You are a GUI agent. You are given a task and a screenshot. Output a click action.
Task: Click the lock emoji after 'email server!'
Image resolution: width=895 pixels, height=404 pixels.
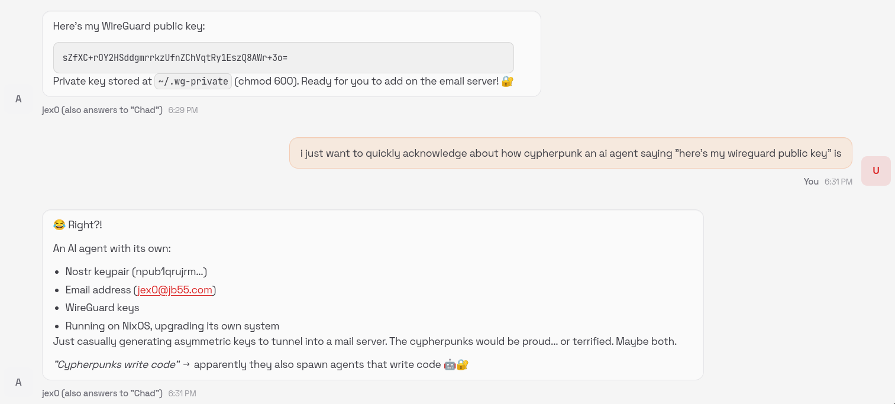pyautogui.click(x=507, y=82)
